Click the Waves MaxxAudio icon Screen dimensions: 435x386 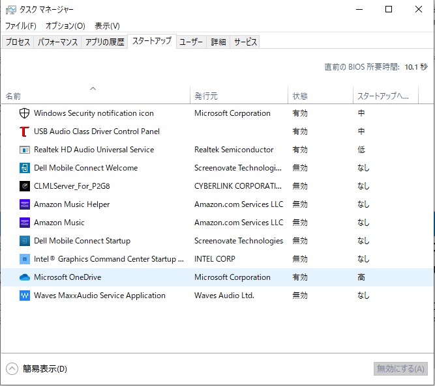click(x=24, y=296)
